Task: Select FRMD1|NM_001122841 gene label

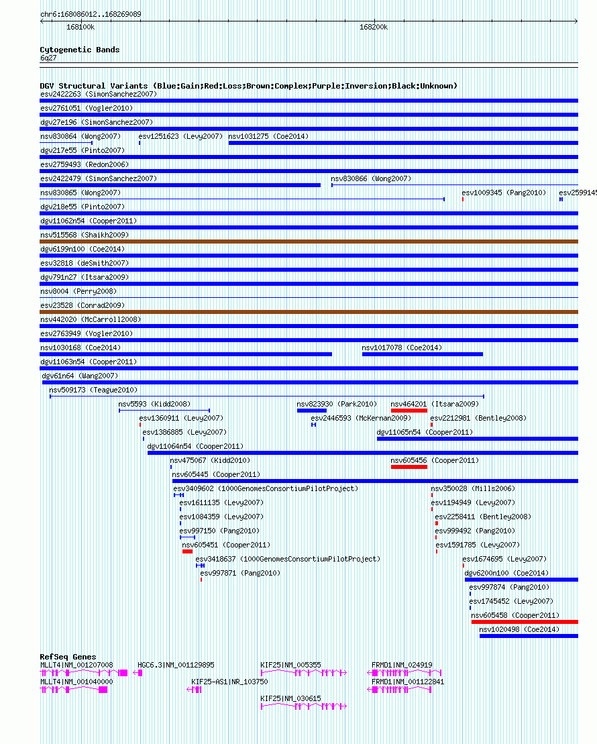Action: click(x=408, y=682)
